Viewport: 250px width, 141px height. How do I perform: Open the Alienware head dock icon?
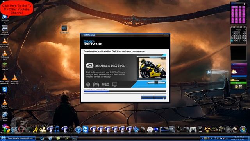click(x=179, y=129)
